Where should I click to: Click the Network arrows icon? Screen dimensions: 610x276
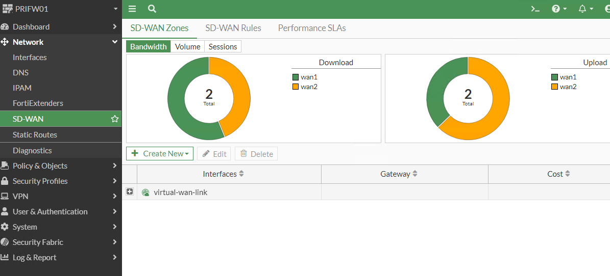(x=5, y=42)
